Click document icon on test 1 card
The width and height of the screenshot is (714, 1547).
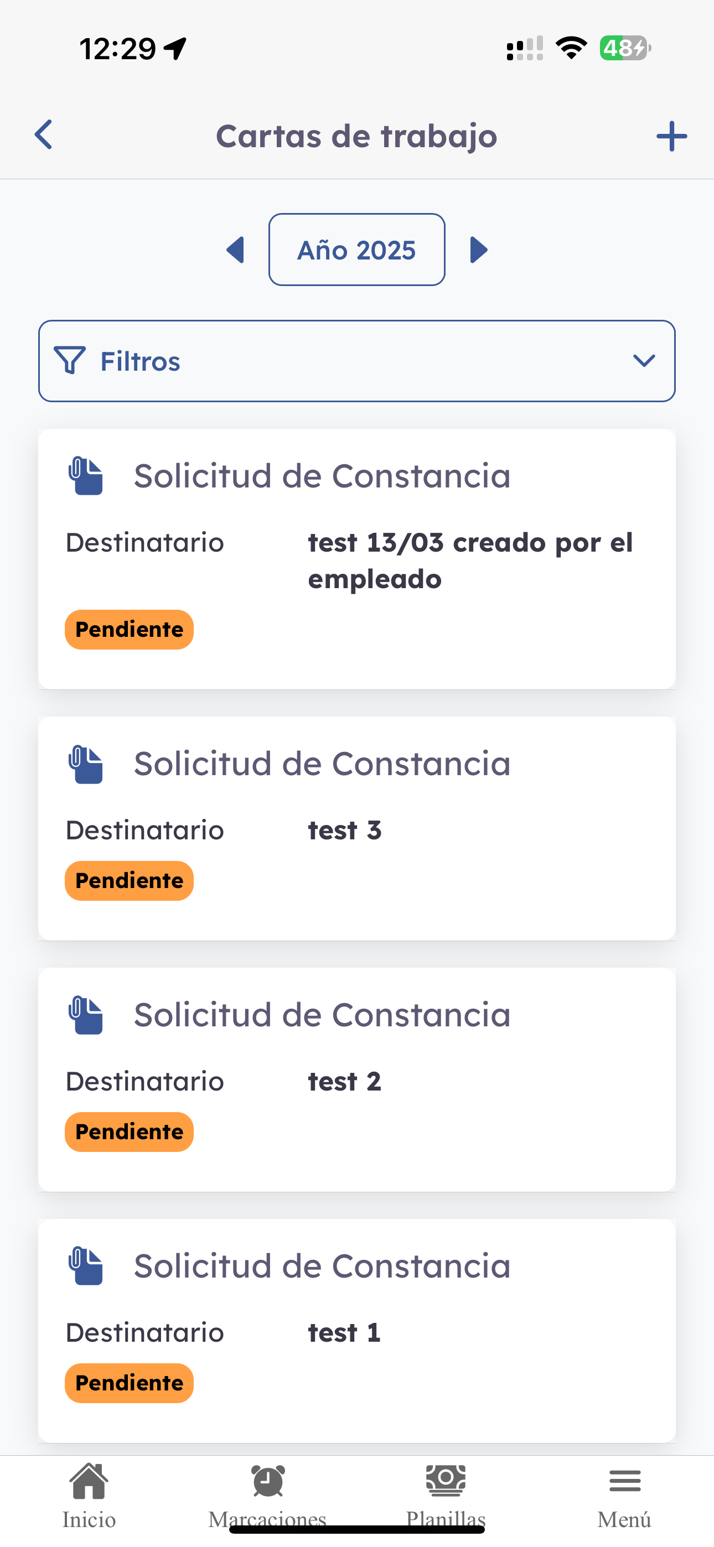85,1266
